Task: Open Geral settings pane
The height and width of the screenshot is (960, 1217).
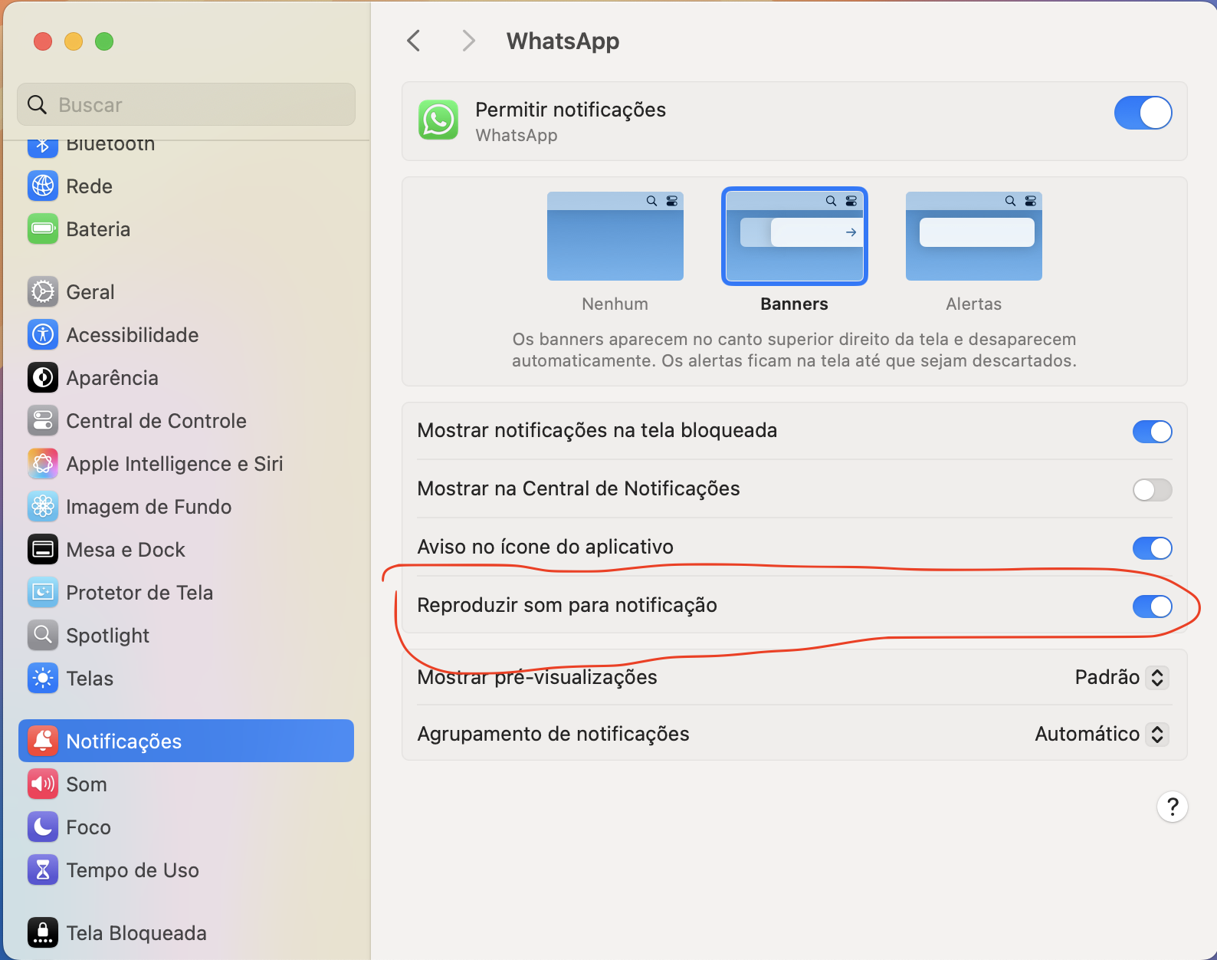Action: coord(186,291)
